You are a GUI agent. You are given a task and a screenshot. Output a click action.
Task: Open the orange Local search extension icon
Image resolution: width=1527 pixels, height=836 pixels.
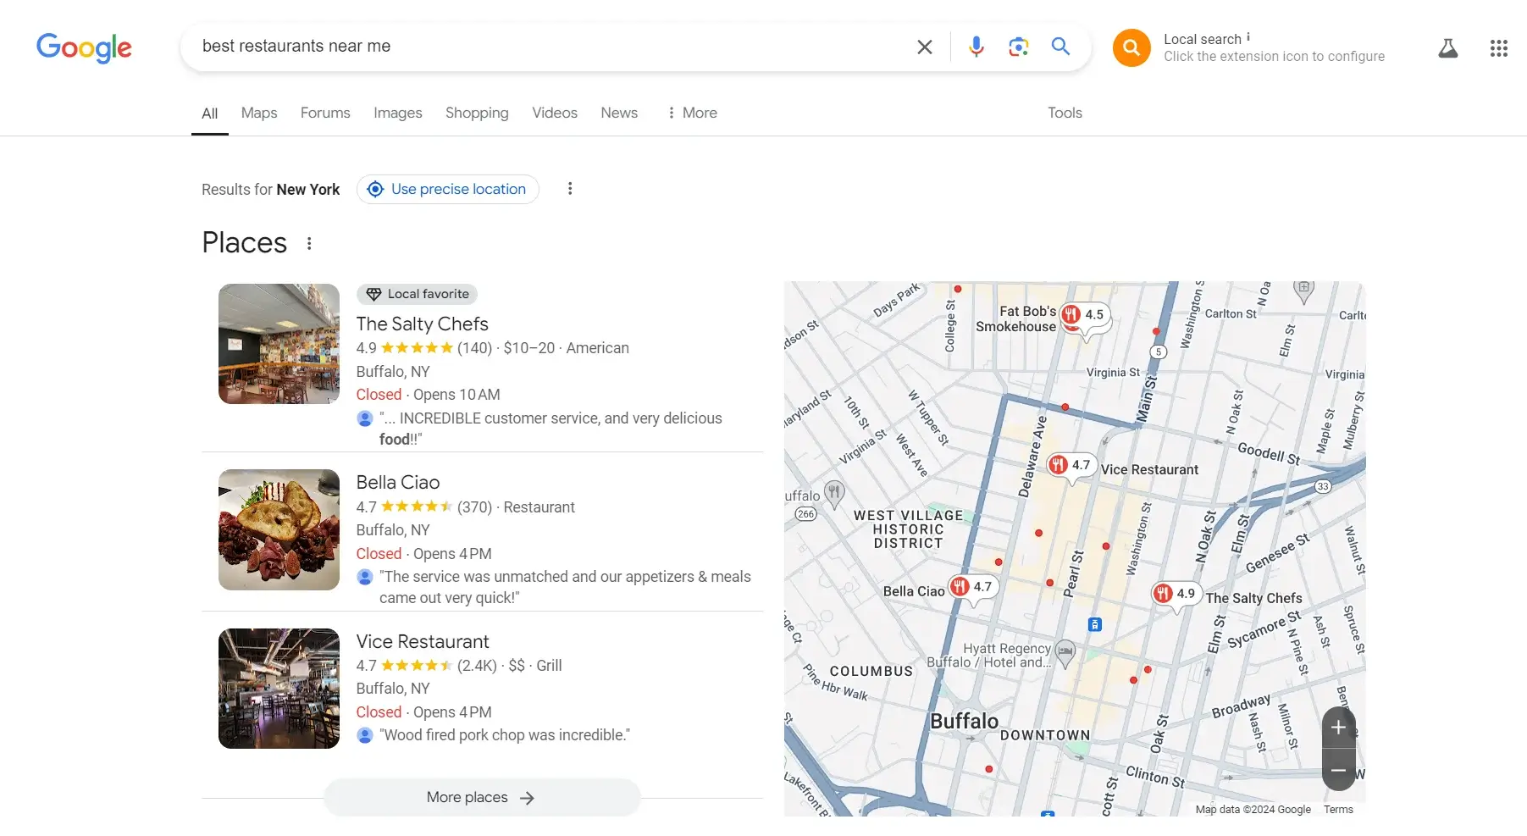[1131, 47]
